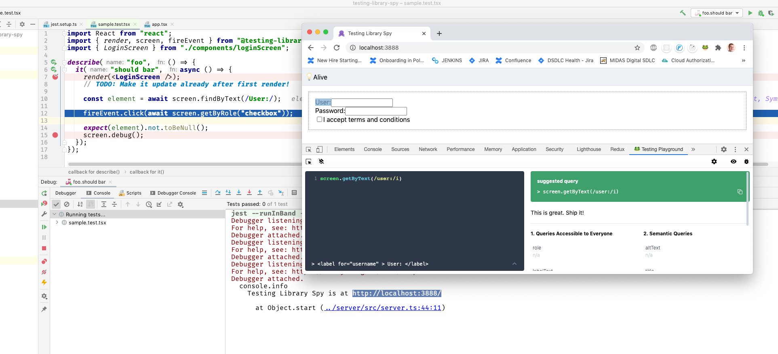
Task: Open the http://localhost:3888/ link in the console
Action: (396, 293)
